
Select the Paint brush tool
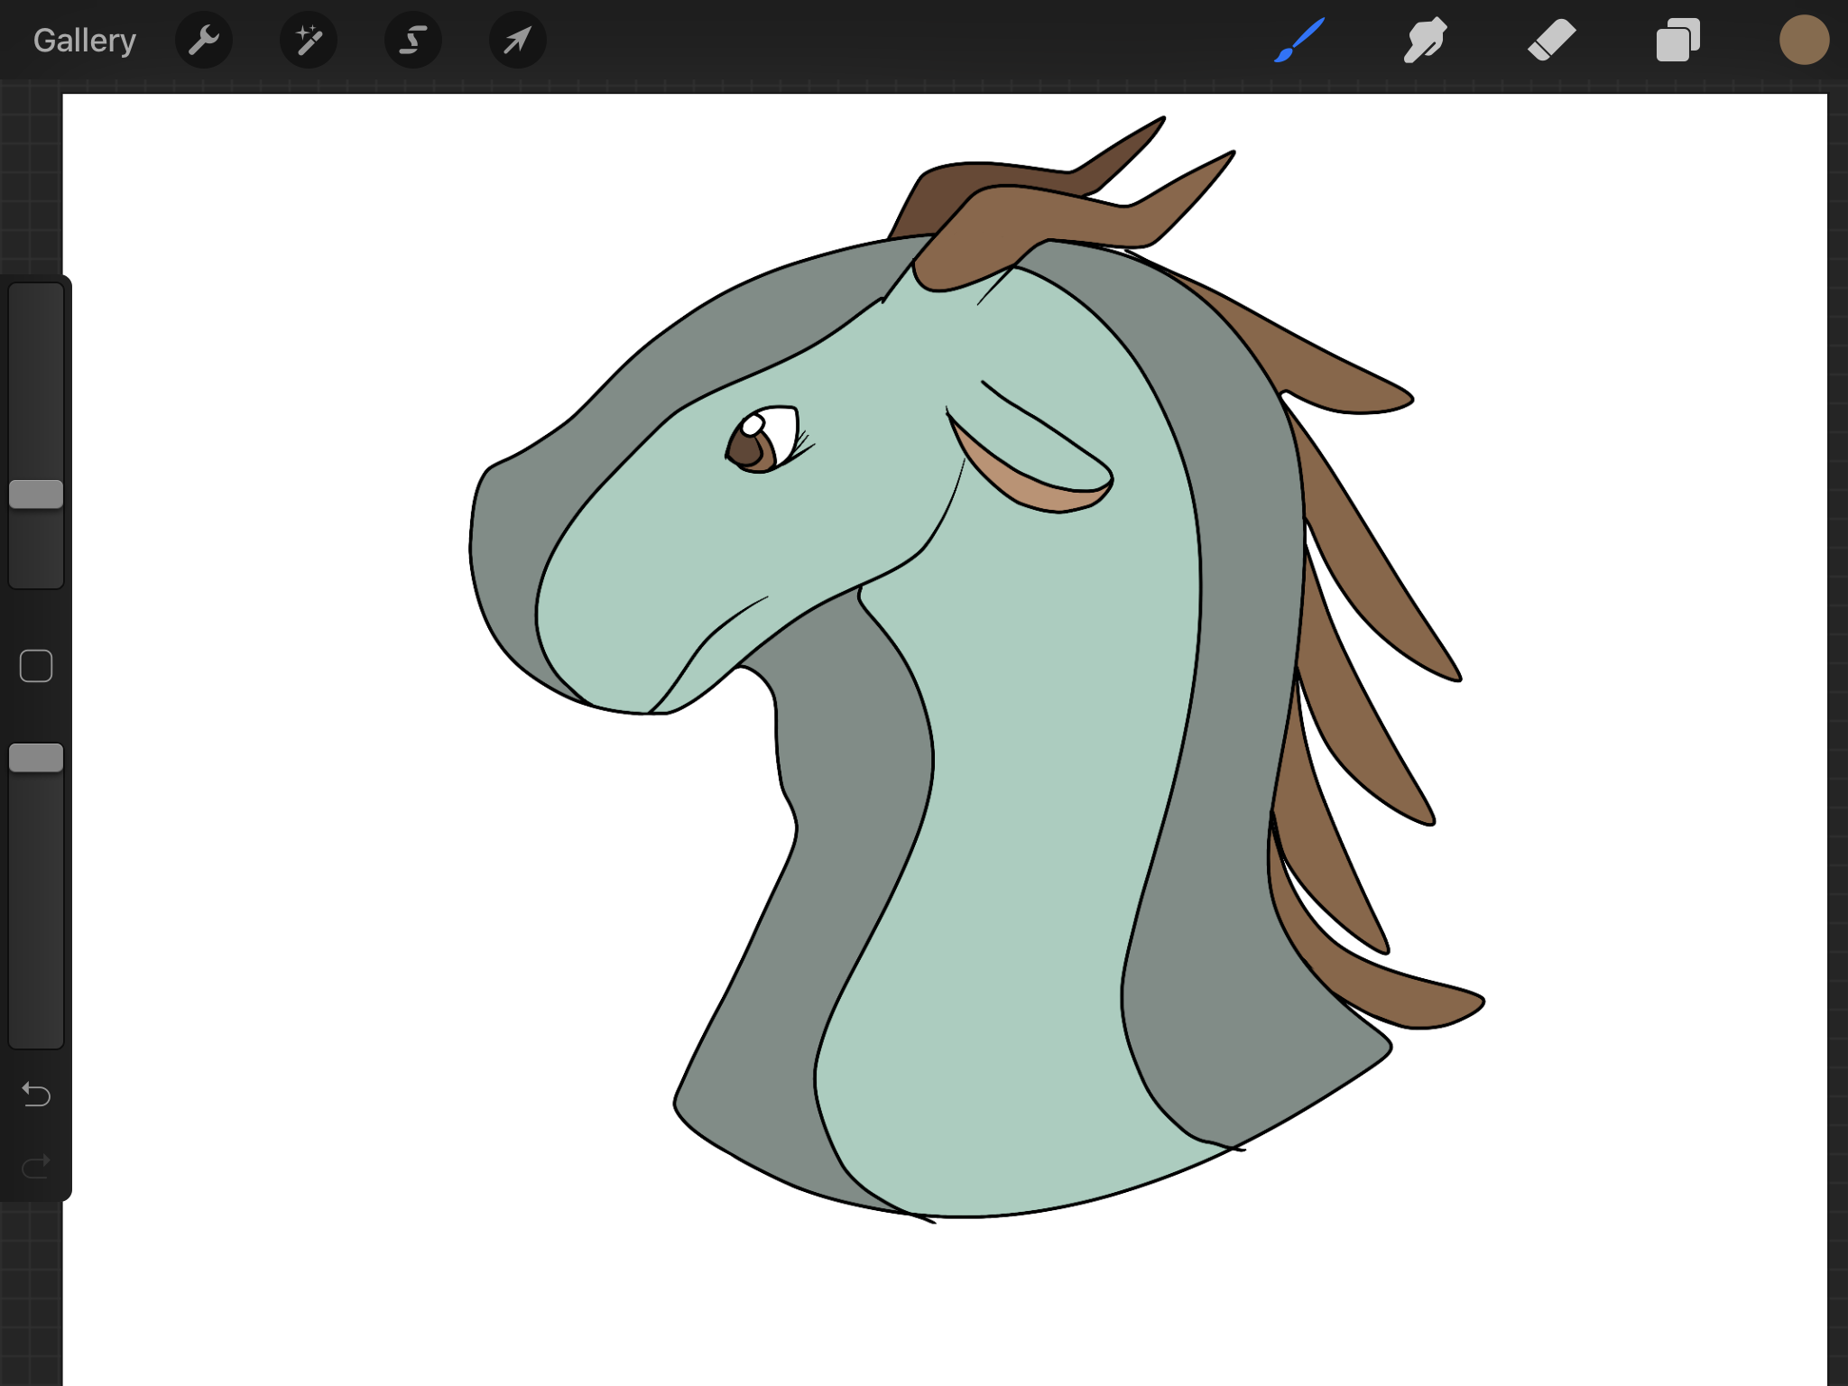(x=1299, y=41)
